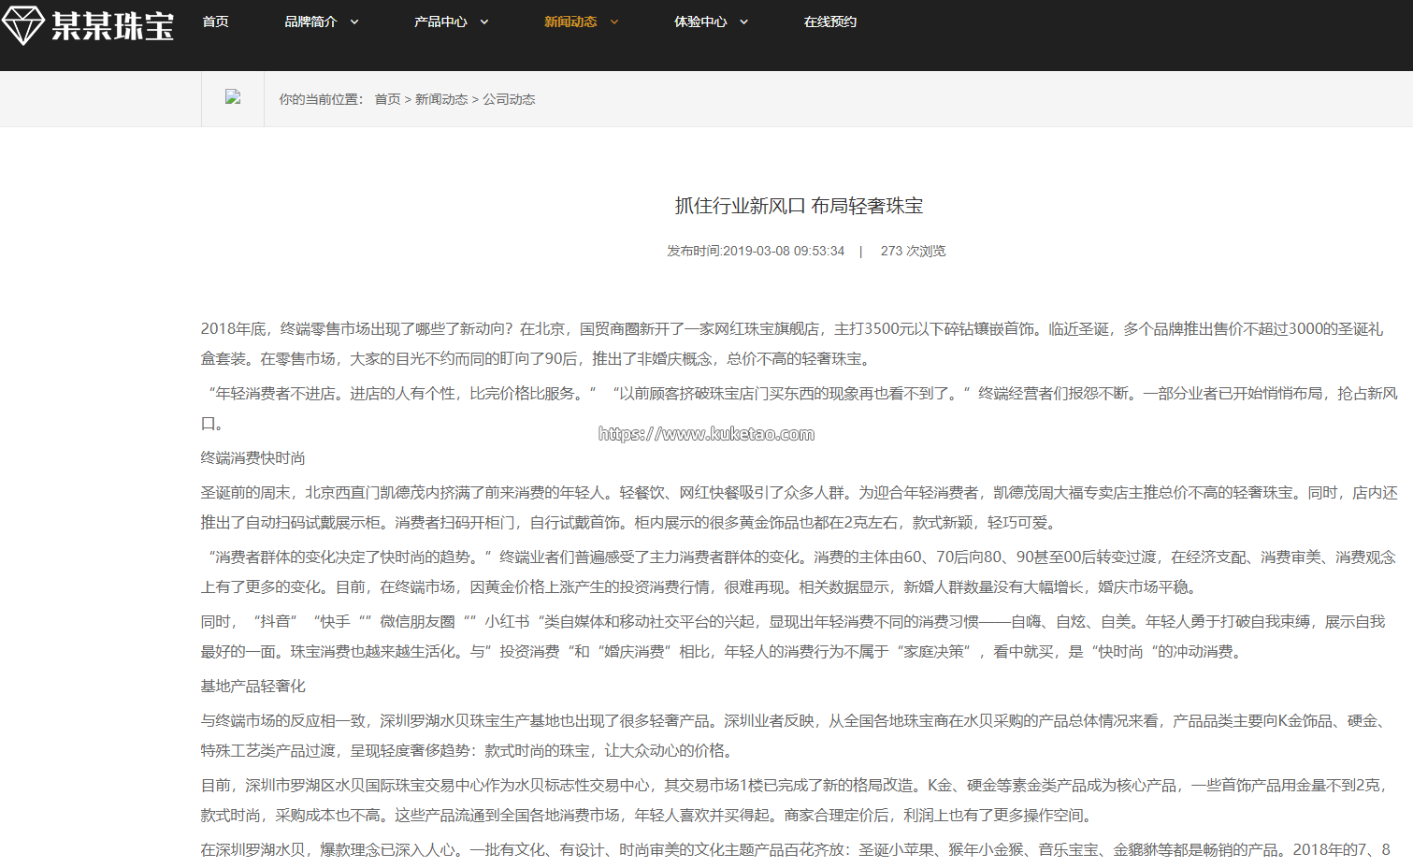Click 新闻动态 in the breadcrumb trail

click(441, 99)
